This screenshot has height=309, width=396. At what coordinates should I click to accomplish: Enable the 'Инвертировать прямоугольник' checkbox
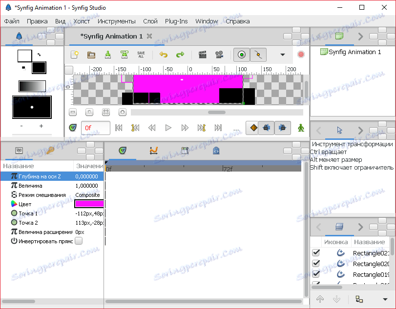point(78,241)
